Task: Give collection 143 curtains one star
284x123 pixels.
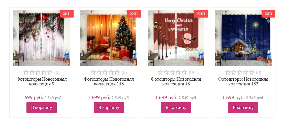Action: [x=93, y=72]
